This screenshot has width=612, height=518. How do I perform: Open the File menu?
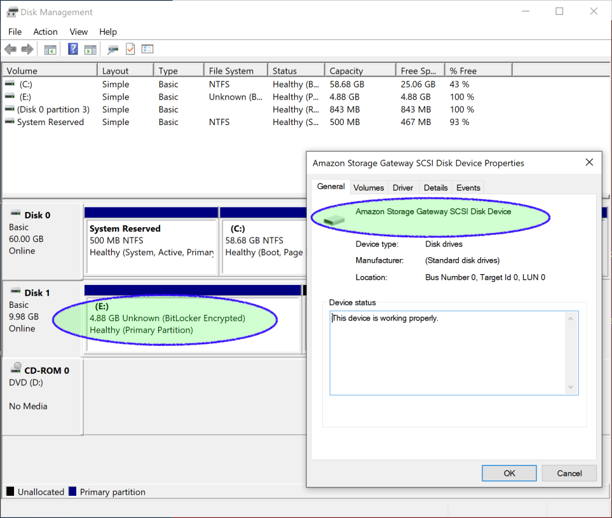click(15, 32)
